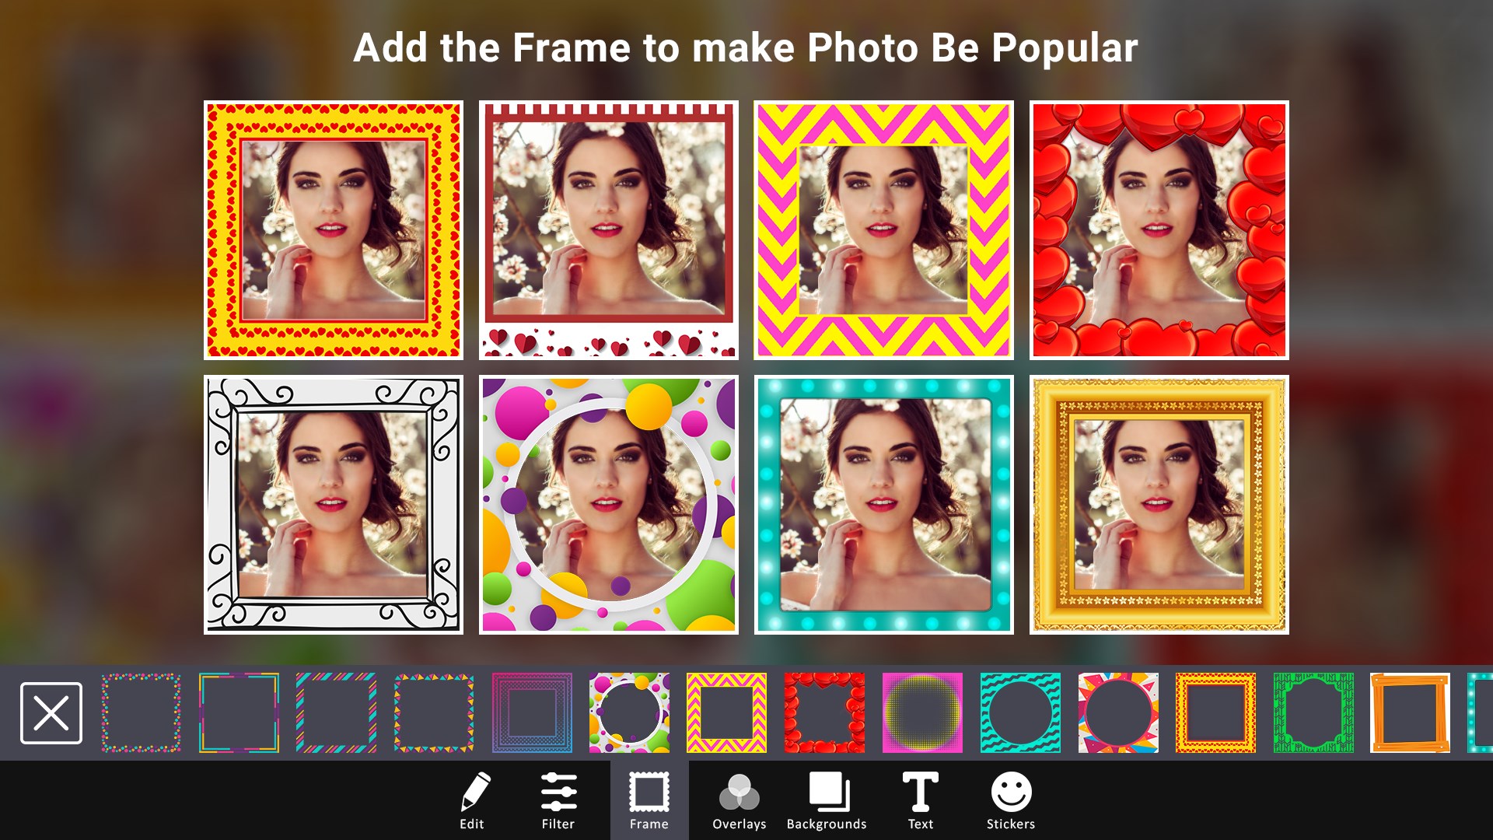Select the colorful bubbles circle frame strip thumbnail
This screenshot has width=1493, height=840.
pyautogui.click(x=629, y=713)
